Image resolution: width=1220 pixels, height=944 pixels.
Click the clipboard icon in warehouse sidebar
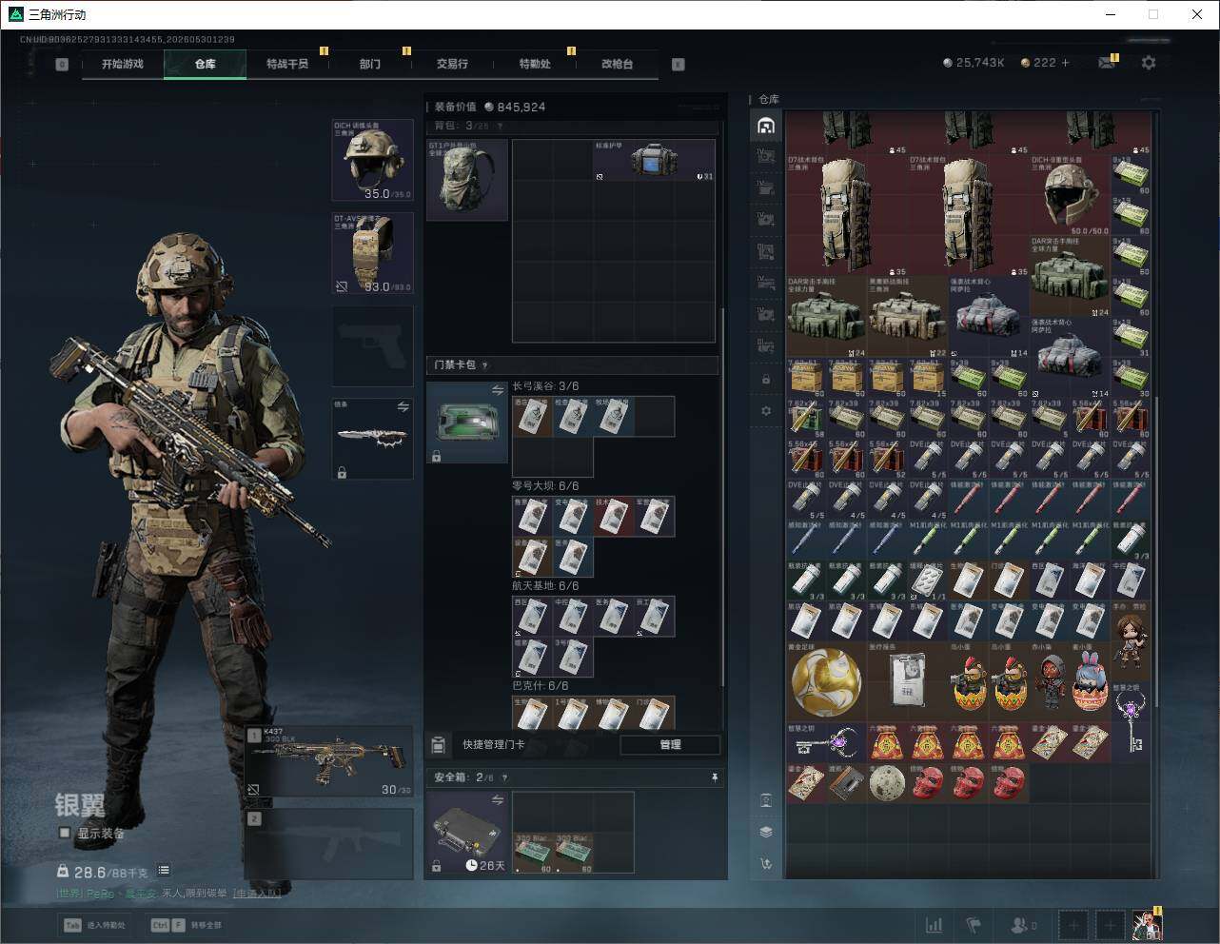click(x=766, y=799)
